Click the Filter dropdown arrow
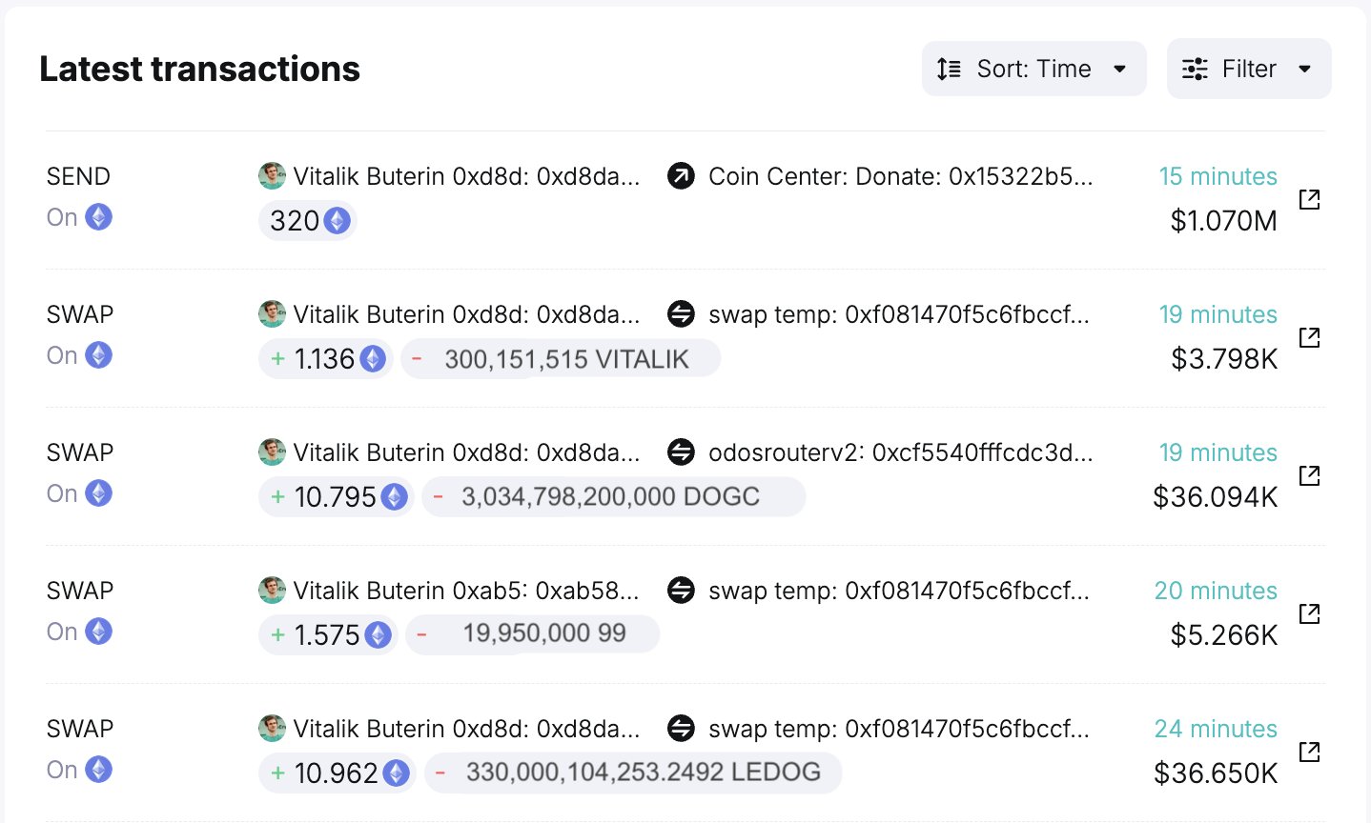The width and height of the screenshot is (1371, 823). (x=1305, y=69)
